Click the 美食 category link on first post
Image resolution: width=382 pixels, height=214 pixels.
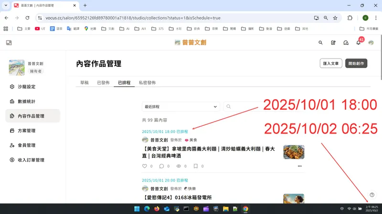point(191,140)
